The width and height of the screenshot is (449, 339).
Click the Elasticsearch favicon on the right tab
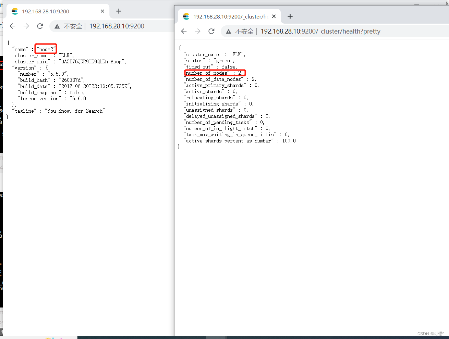pyautogui.click(x=186, y=16)
